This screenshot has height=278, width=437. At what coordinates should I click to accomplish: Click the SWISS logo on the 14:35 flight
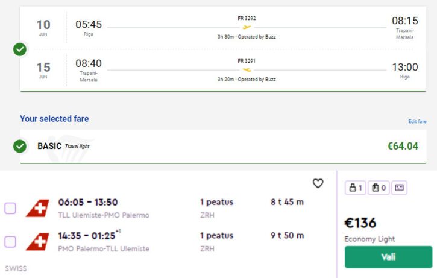(x=37, y=241)
